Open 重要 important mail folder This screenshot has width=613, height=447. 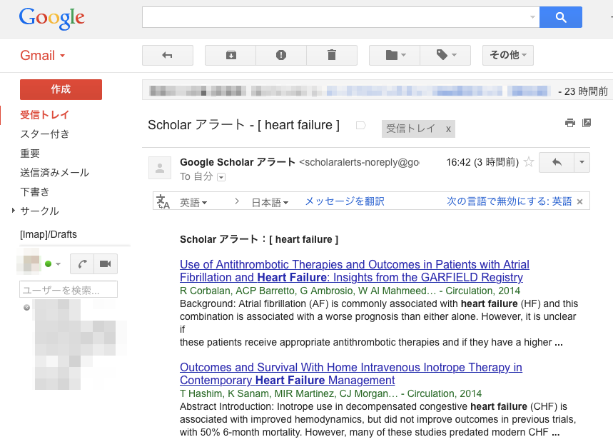[30, 154]
